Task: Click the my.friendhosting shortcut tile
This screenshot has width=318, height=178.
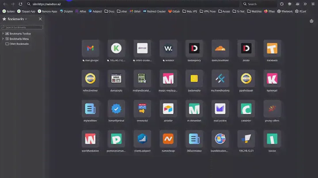Action: click(220, 78)
